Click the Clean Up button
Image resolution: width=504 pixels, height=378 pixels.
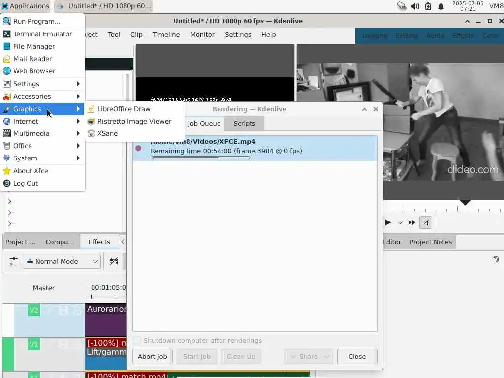tap(241, 356)
